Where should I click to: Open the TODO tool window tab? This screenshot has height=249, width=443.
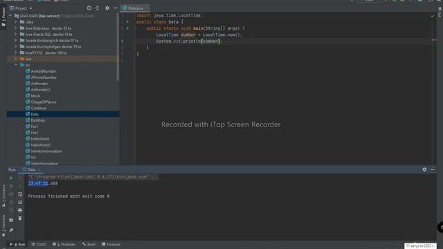point(39,244)
